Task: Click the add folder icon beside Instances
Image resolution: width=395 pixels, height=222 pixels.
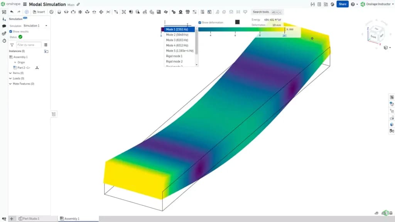Action: 46,51
